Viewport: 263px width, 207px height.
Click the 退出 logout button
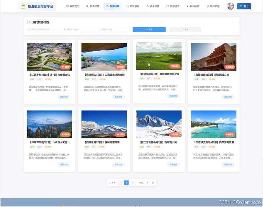(x=244, y=6)
